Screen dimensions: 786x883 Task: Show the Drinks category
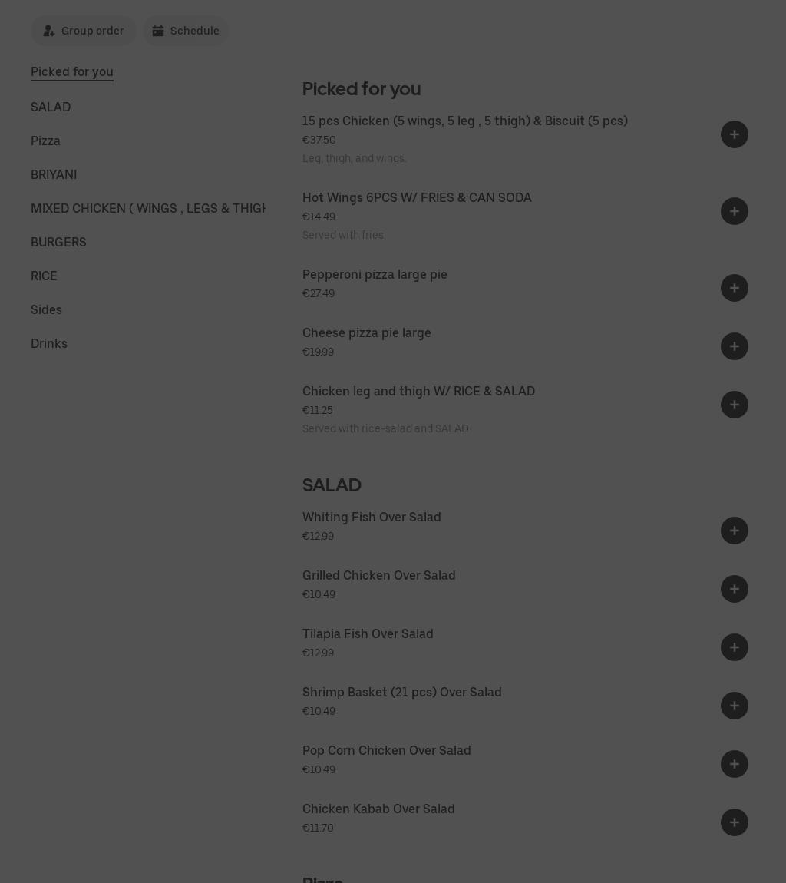point(49,343)
